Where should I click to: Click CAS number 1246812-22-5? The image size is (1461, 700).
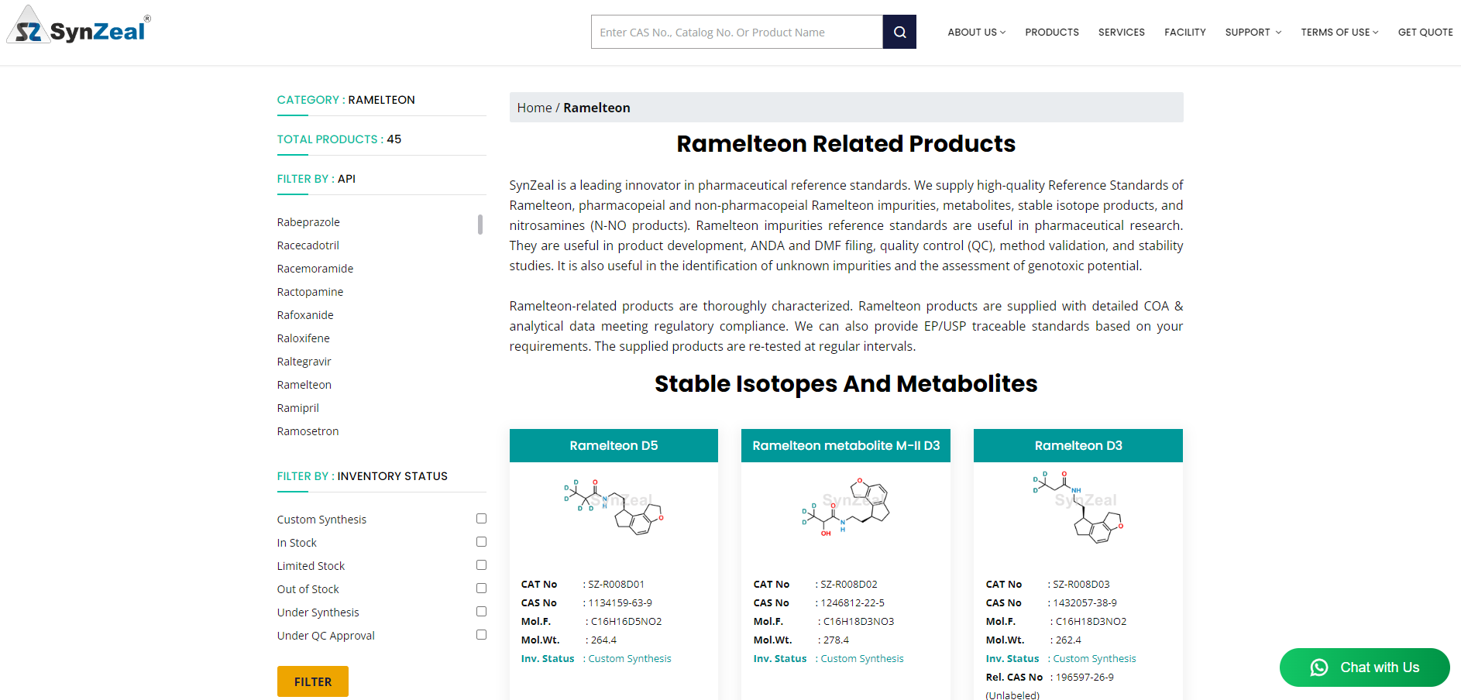(852, 603)
